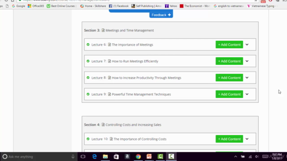Add content to Lecture 8
The height and width of the screenshot is (161, 287).
pos(229,78)
